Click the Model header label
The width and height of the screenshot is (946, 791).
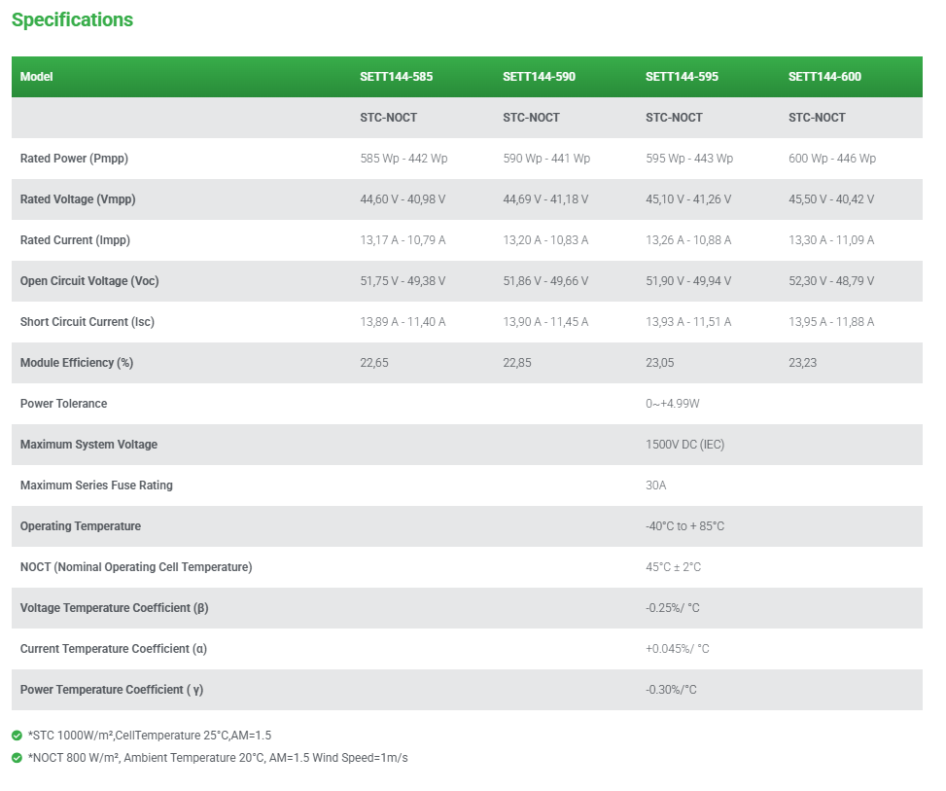[37, 77]
